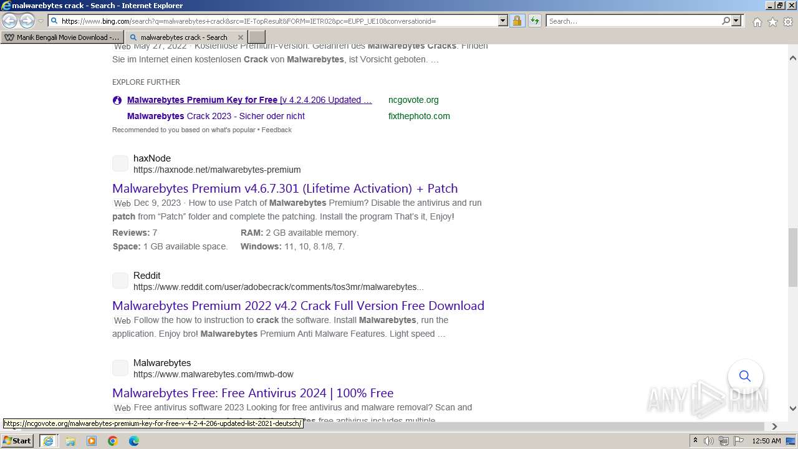798x449 pixels.
Task: Click the Windows: 11, 10, 8.1/8, 7 text
Action: pos(292,246)
